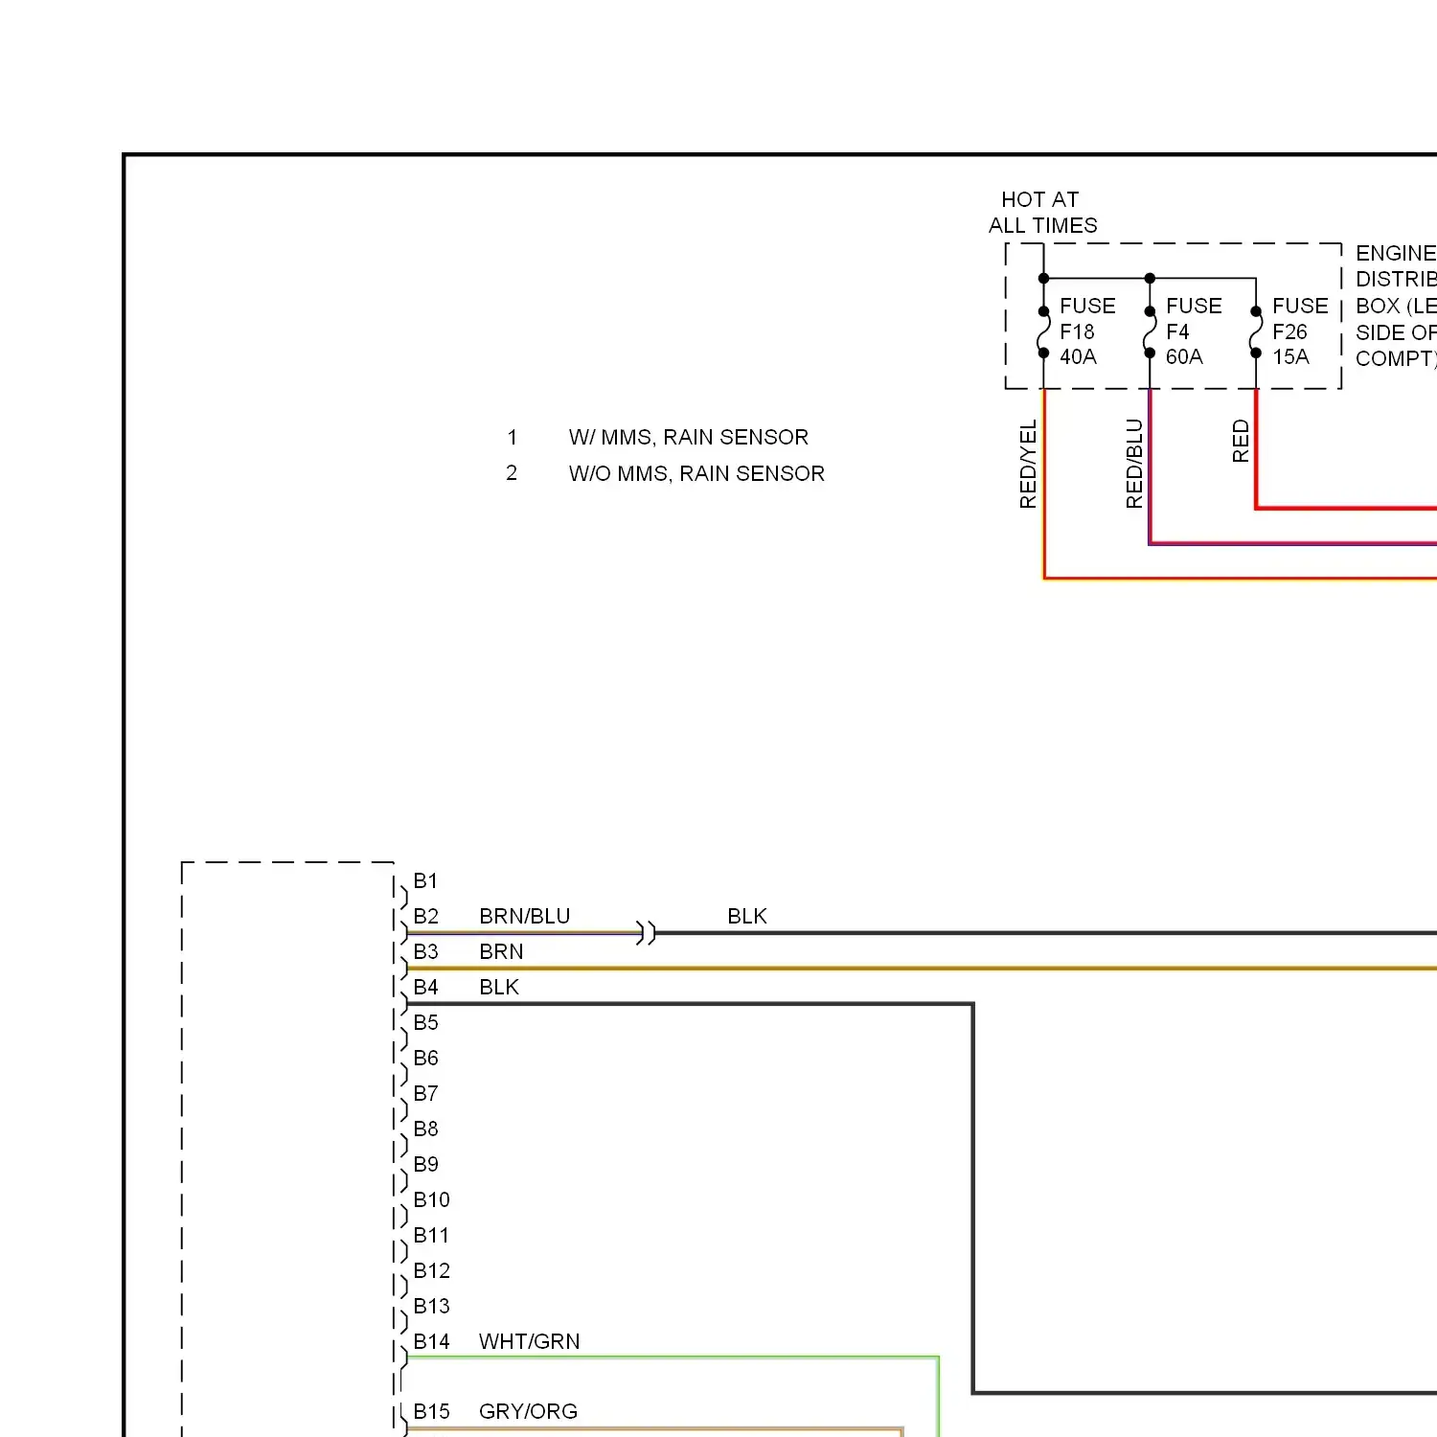Click connector pin B7 label
1437x1437 pixels.
tap(425, 1094)
